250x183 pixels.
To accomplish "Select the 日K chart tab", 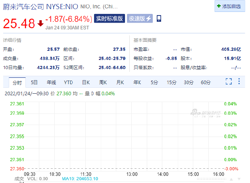I will [86, 83].
